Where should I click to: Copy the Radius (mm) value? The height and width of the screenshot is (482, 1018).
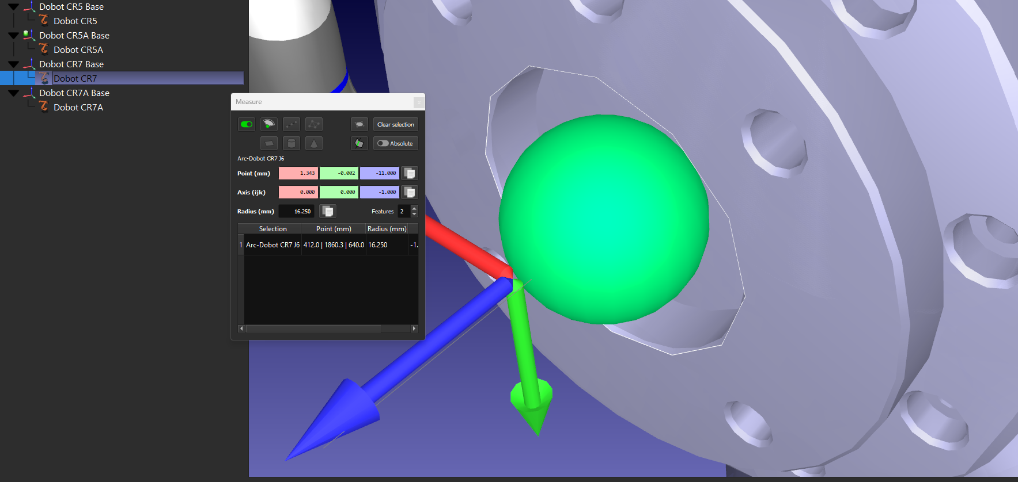point(328,211)
